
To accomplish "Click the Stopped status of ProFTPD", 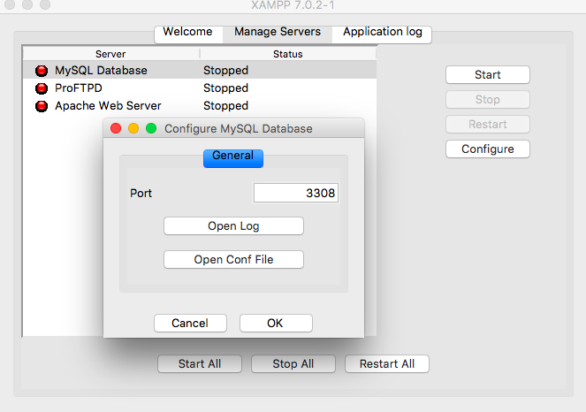I will (225, 88).
